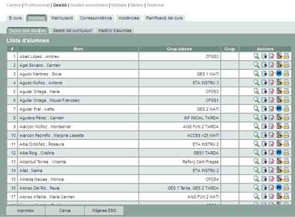Viewport: 295px width, 217px height.
Task: Click list-with-arrow icon for Agudo Muñoz, Antonio
Action: point(279,82)
